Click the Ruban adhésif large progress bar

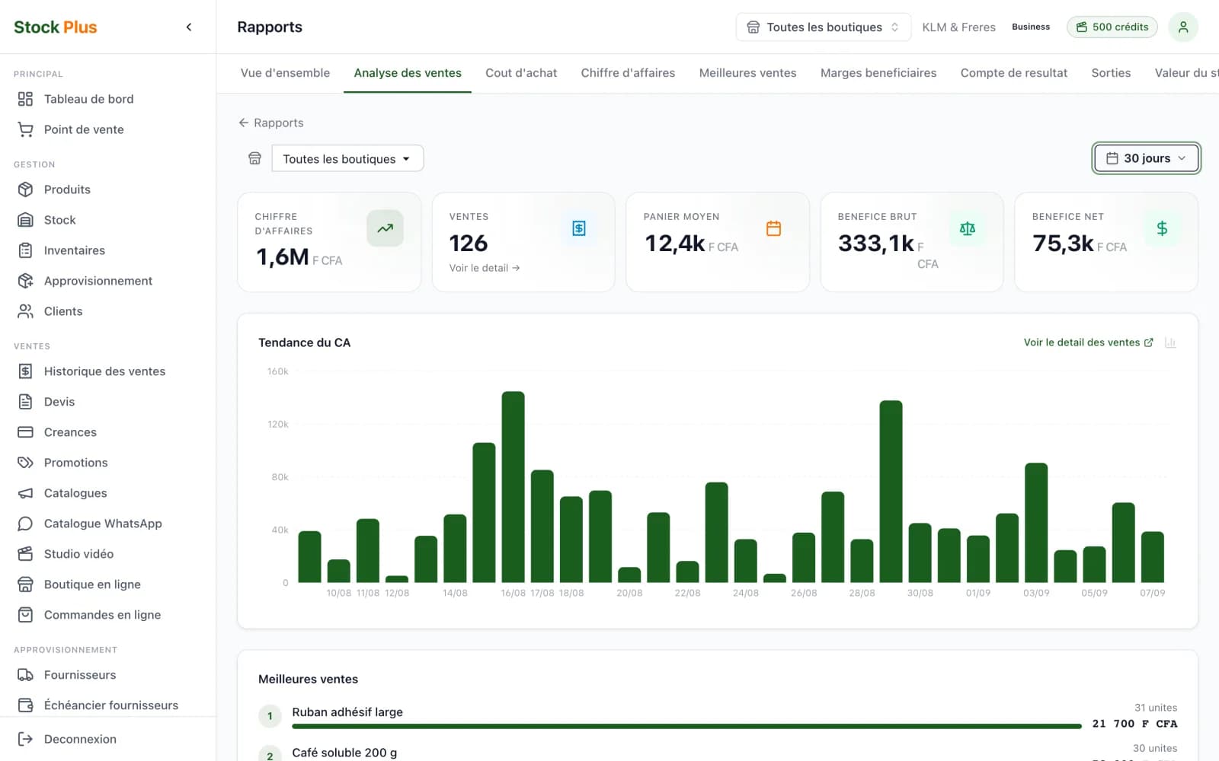coord(686,726)
